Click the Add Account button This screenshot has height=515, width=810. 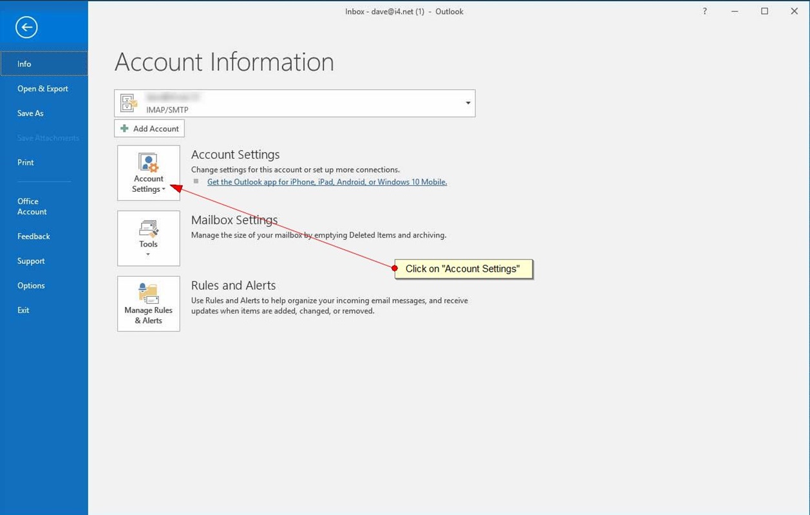point(149,129)
